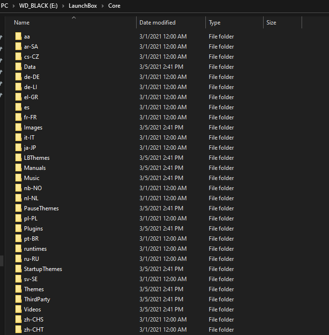Viewport: 329px width, 335px height.
Task: Click the ja-JP folder icon
Action: click(18, 147)
